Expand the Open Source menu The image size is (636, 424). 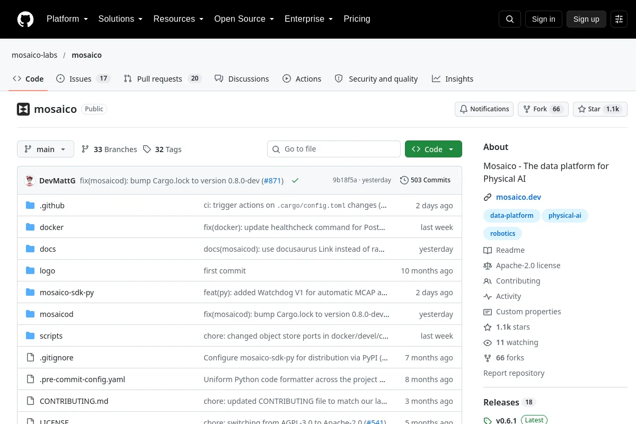tap(244, 19)
